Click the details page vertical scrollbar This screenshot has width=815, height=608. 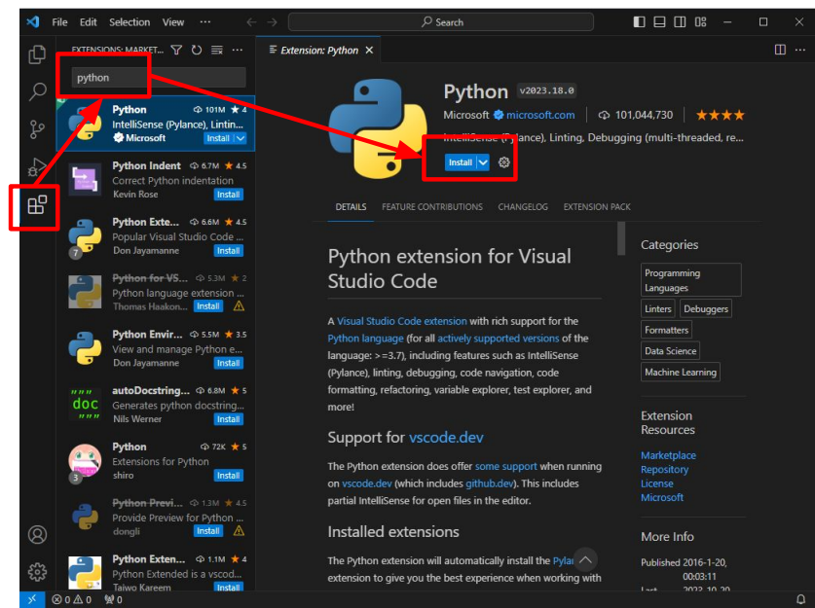[x=621, y=238]
